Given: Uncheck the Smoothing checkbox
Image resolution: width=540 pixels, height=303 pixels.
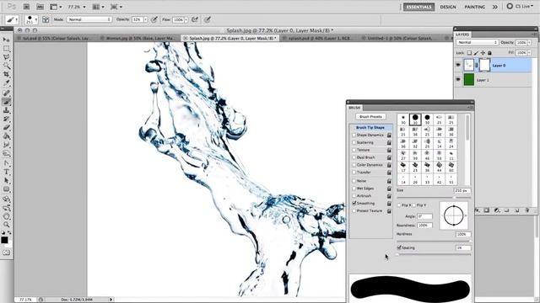Looking at the screenshot, I should [354, 204].
